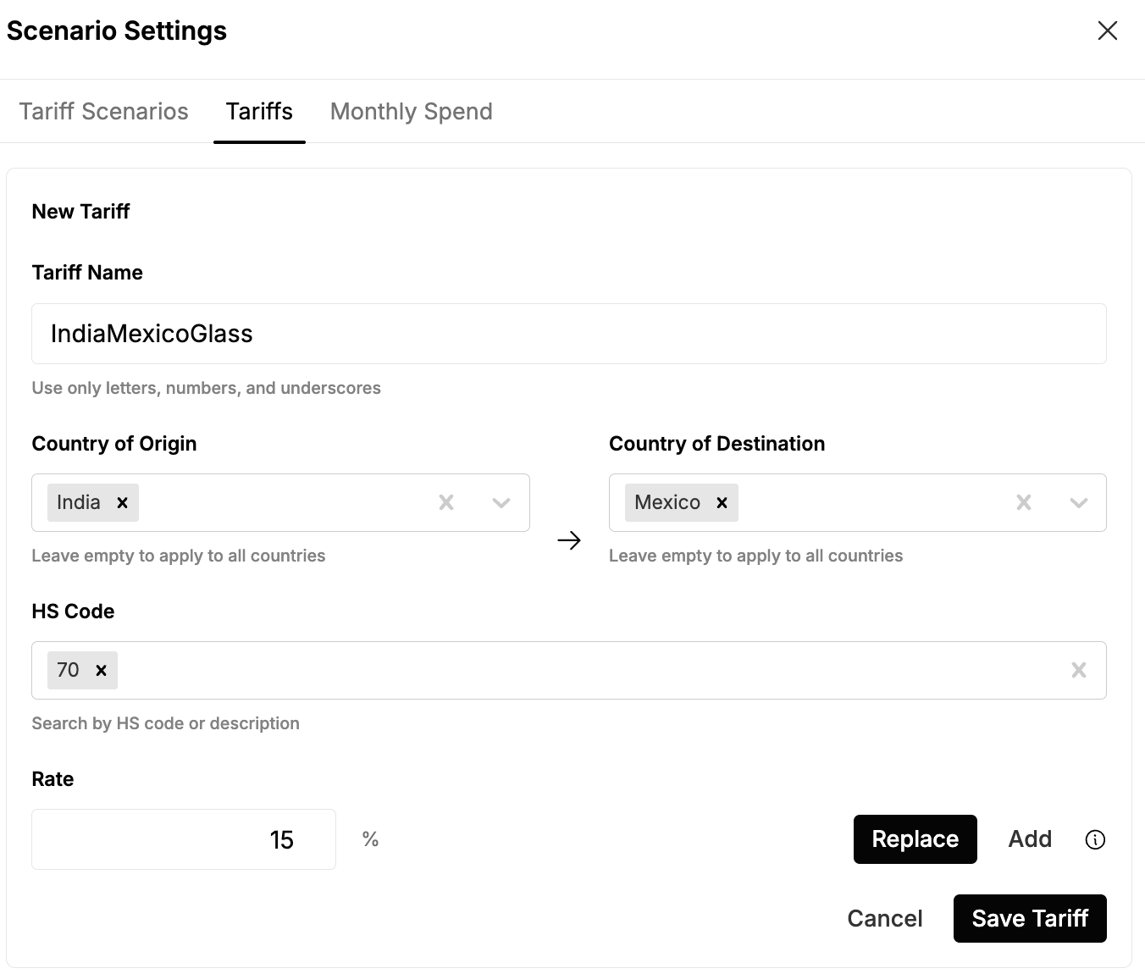
Task: Expand the Country of Origin dropdown
Action: [501, 503]
